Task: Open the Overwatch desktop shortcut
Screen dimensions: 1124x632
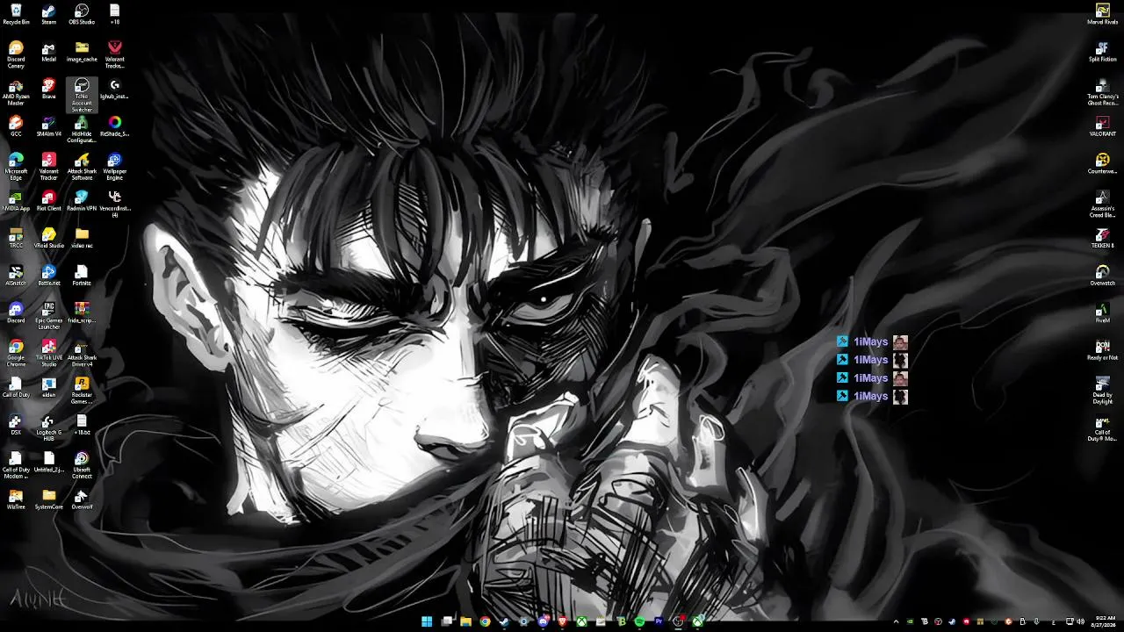Action: (x=1102, y=276)
